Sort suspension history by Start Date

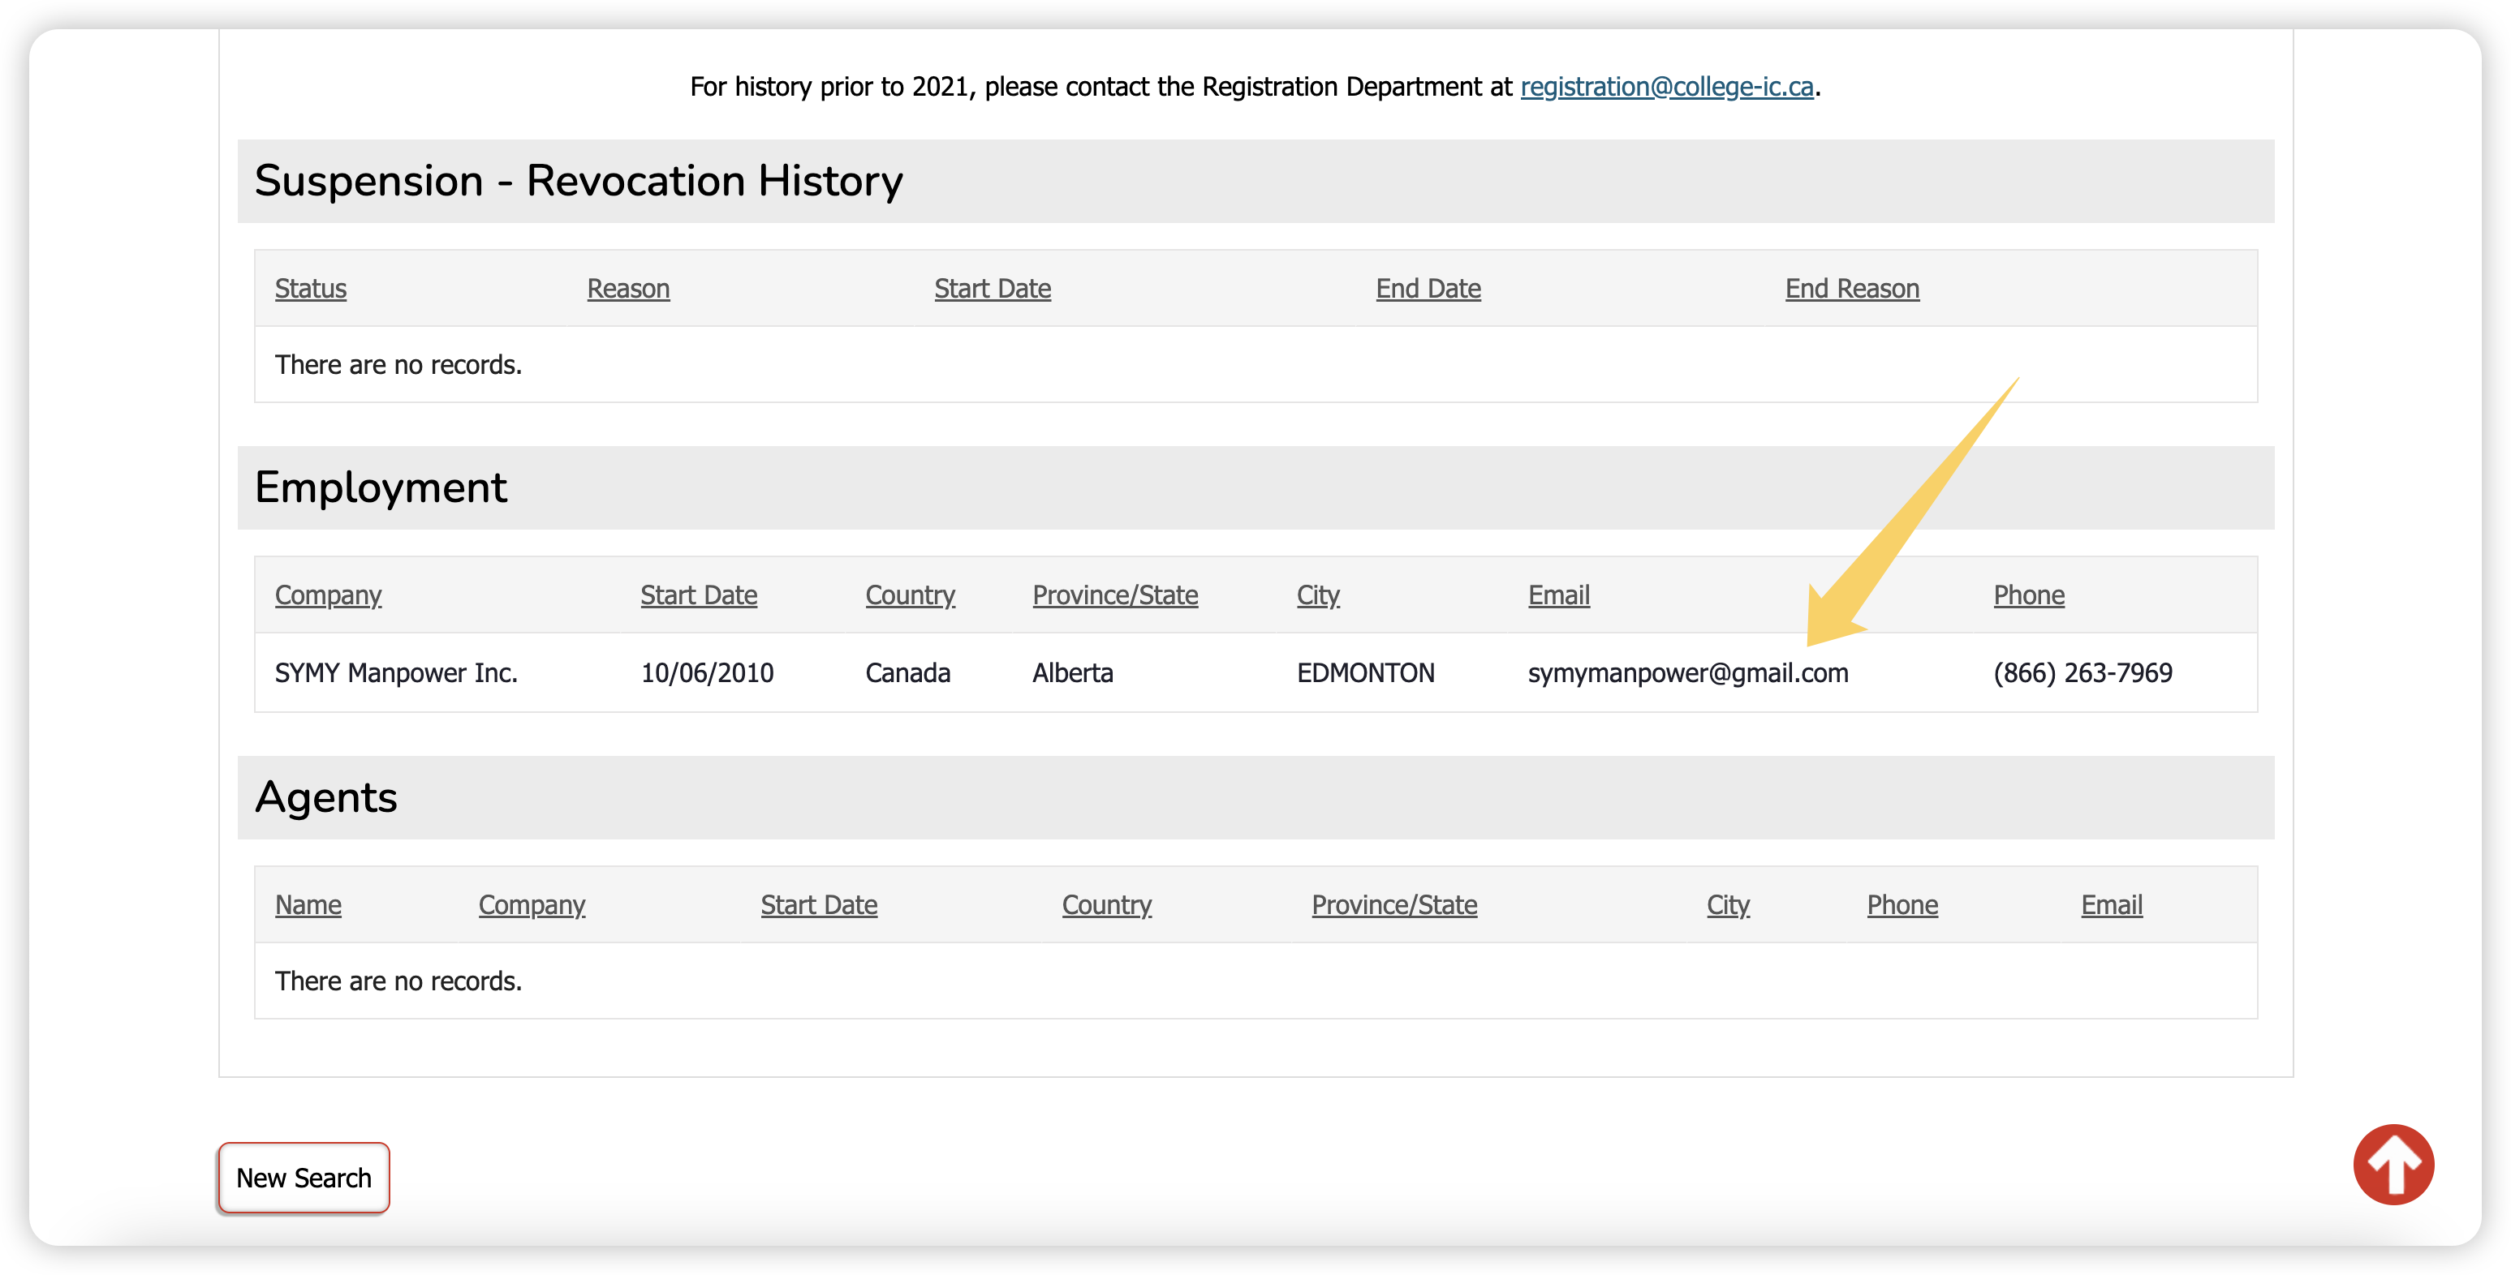[993, 288]
